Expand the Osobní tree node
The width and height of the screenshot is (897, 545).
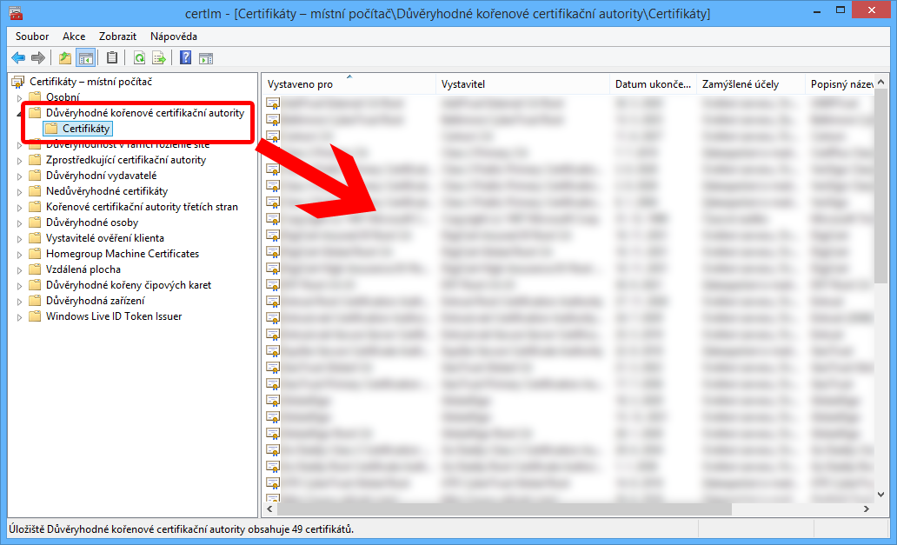tap(21, 97)
